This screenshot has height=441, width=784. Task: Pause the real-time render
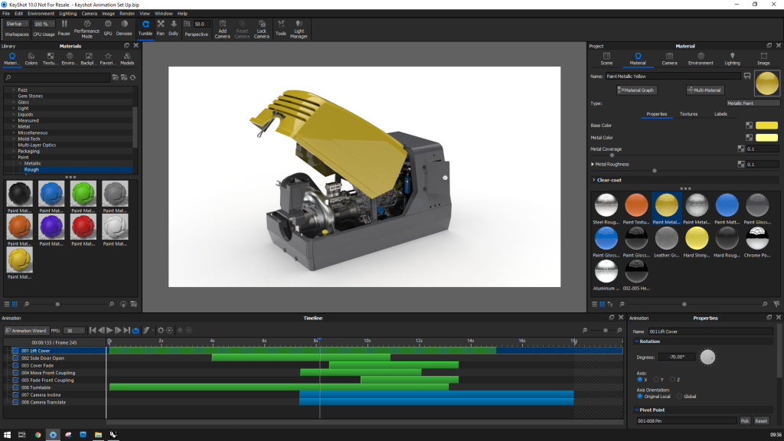(64, 28)
